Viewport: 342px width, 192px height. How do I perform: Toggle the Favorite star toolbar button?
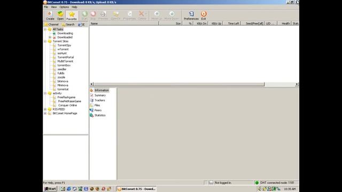tap(72, 15)
